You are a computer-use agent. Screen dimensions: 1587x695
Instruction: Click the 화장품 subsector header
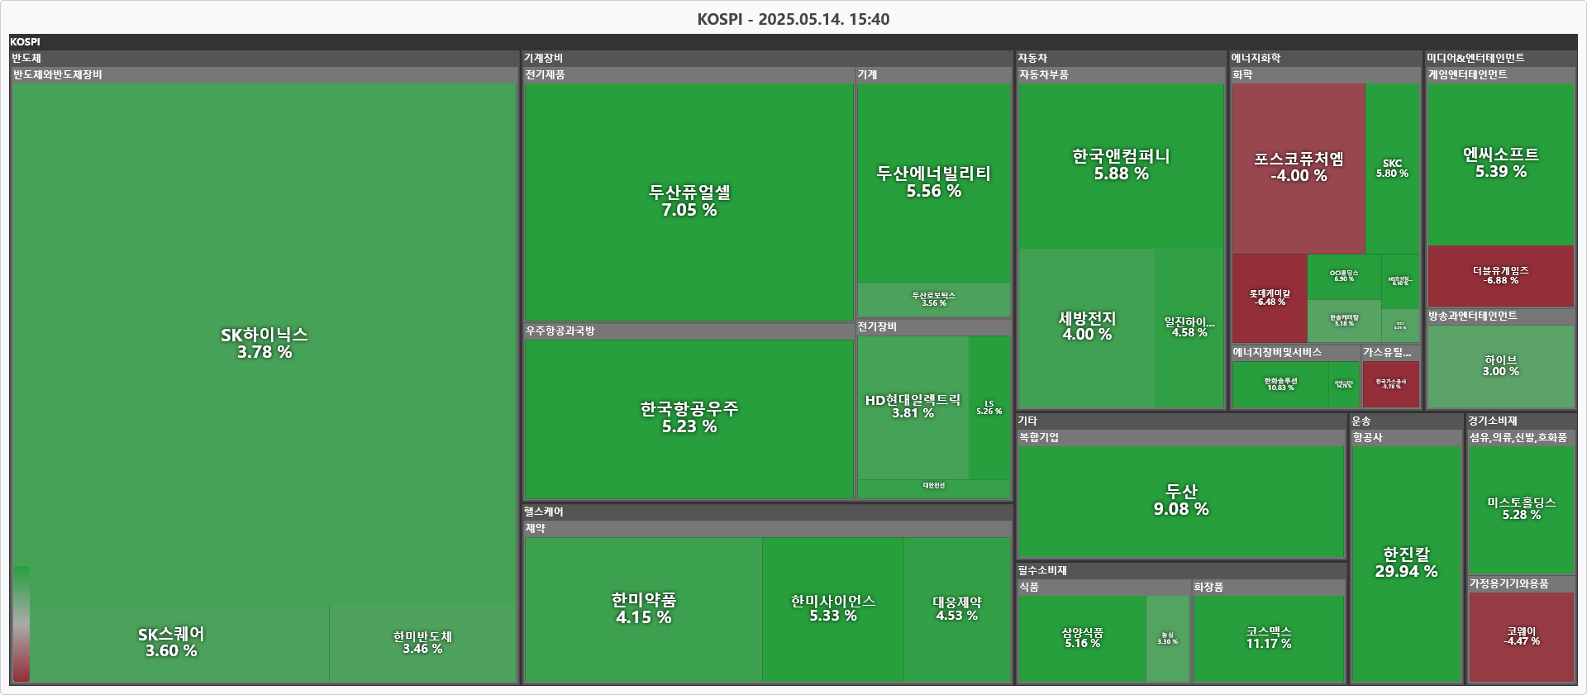[x=1269, y=587]
